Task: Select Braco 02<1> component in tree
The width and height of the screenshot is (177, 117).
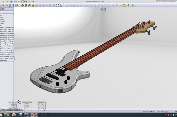Action: tap(7, 31)
